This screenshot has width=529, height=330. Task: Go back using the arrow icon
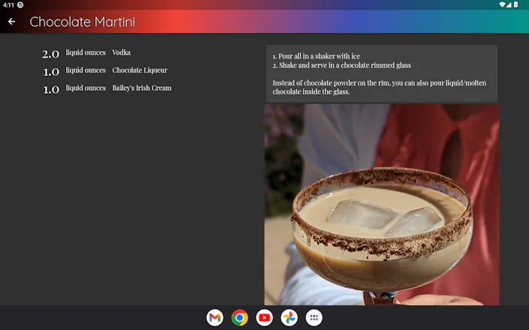click(x=11, y=22)
